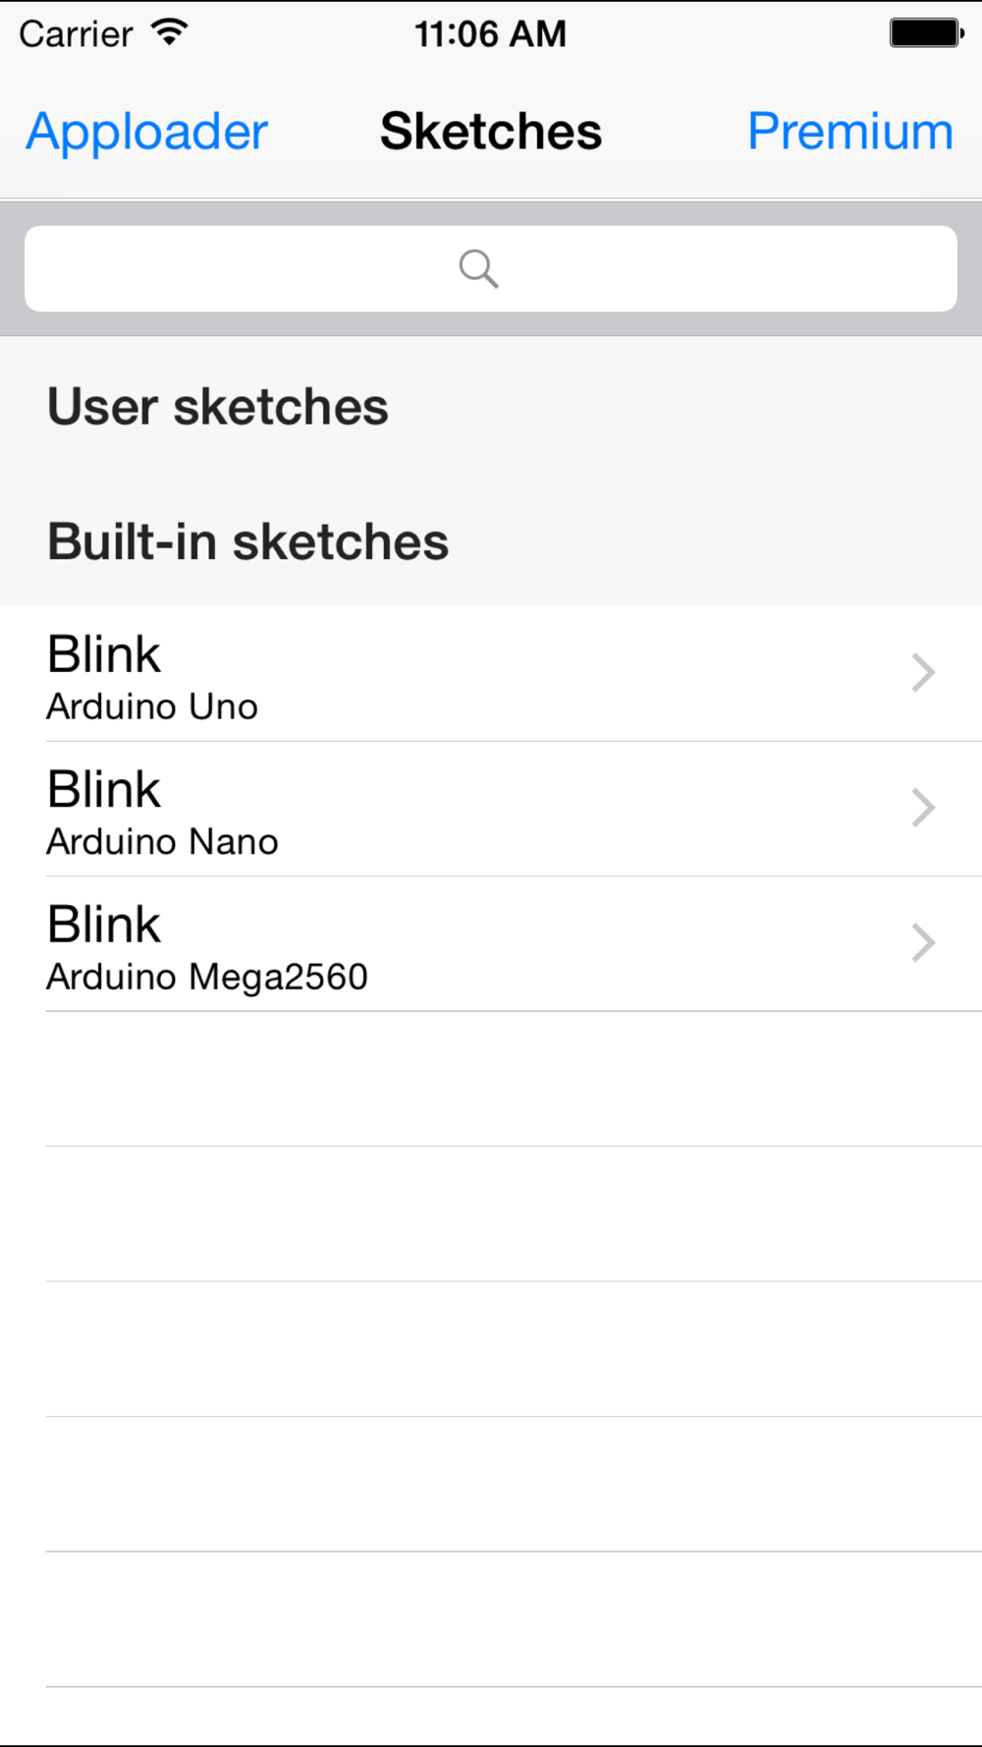Click the Arduino Mega2560 subtitle text
982x1747 pixels.
pyautogui.click(x=207, y=977)
